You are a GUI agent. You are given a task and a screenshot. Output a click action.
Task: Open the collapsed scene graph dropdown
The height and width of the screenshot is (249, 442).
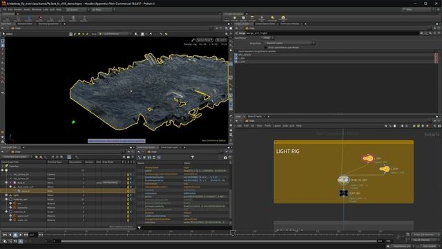(x=17, y=157)
